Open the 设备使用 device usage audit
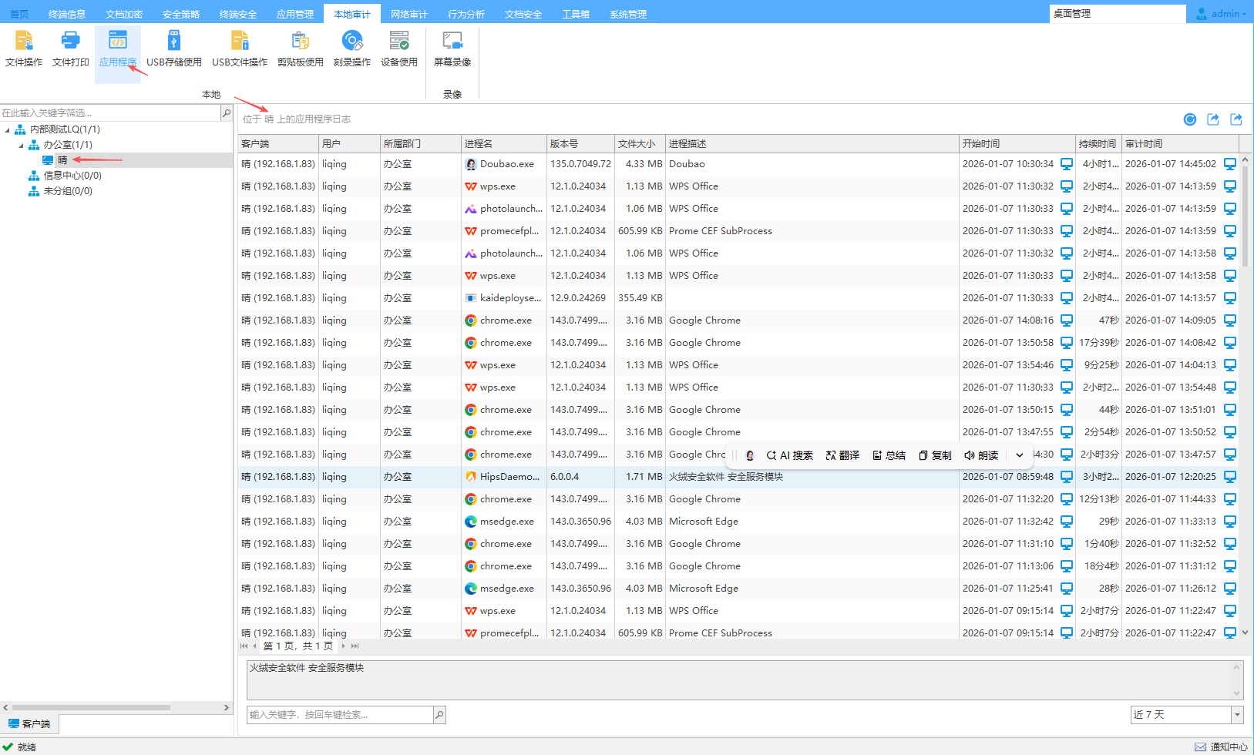The height and width of the screenshot is (755, 1254). (398, 49)
